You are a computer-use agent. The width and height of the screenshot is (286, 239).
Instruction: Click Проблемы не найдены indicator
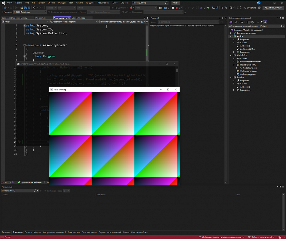30,183
